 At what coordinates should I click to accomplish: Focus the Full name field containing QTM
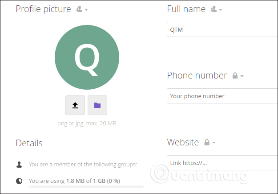tap(222, 30)
